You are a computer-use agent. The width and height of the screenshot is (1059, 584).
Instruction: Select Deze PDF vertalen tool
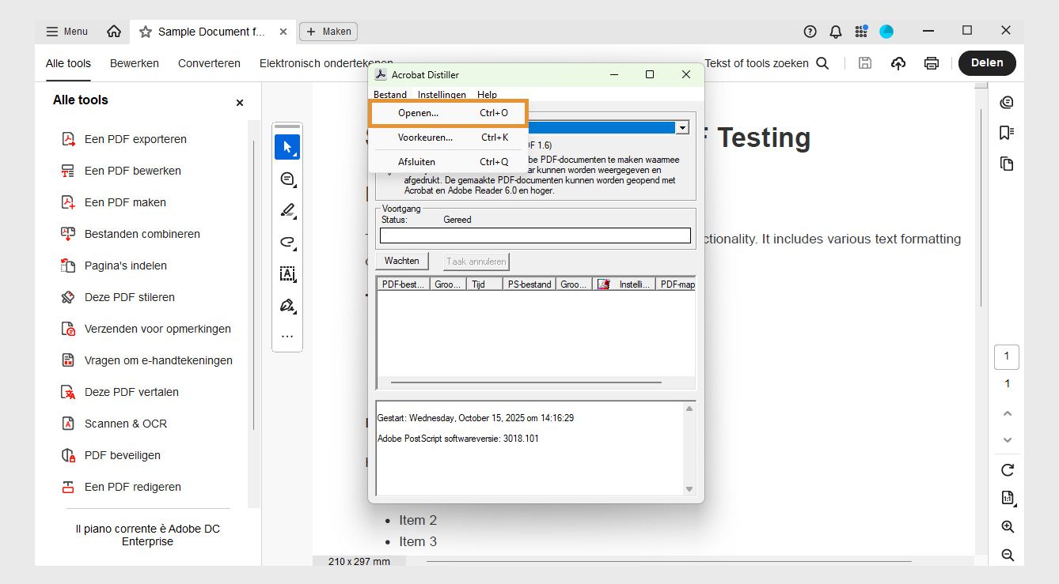coord(131,392)
